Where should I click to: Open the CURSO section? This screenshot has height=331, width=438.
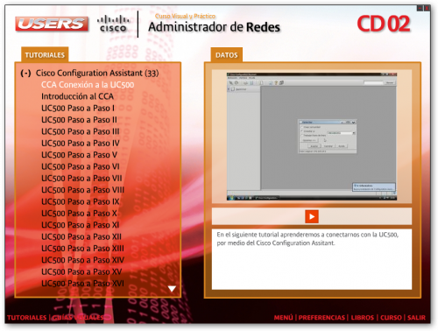(391, 318)
